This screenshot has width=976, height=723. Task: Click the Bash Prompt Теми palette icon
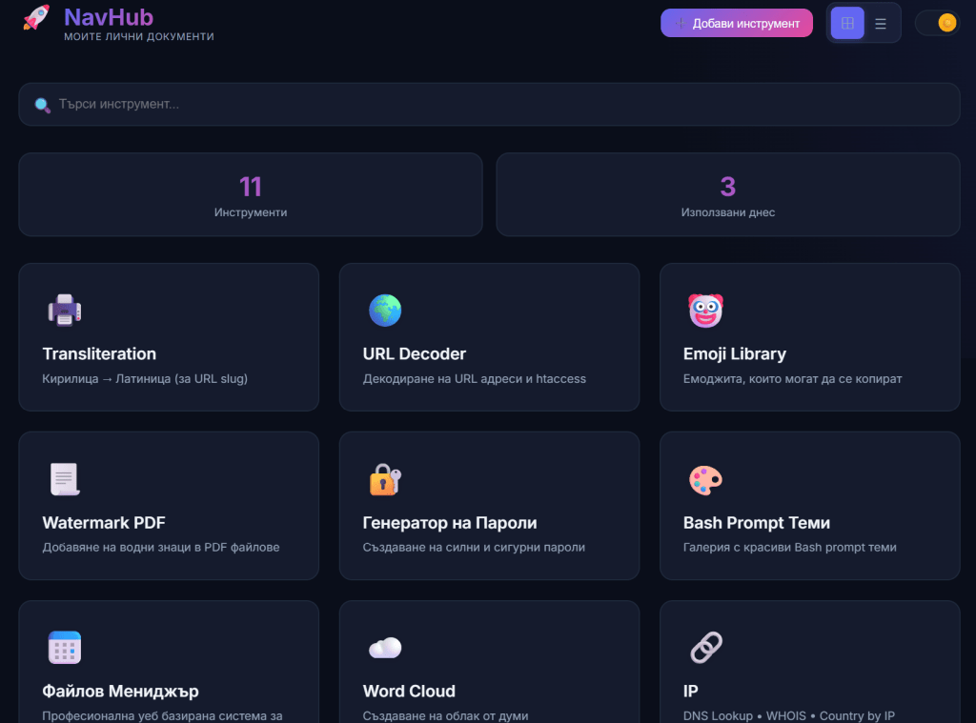[x=706, y=480]
